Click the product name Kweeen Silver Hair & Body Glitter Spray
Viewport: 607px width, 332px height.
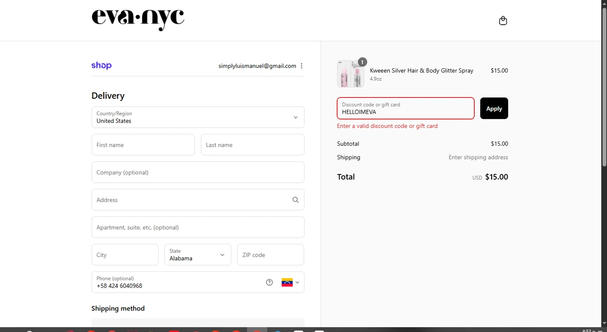coord(421,70)
